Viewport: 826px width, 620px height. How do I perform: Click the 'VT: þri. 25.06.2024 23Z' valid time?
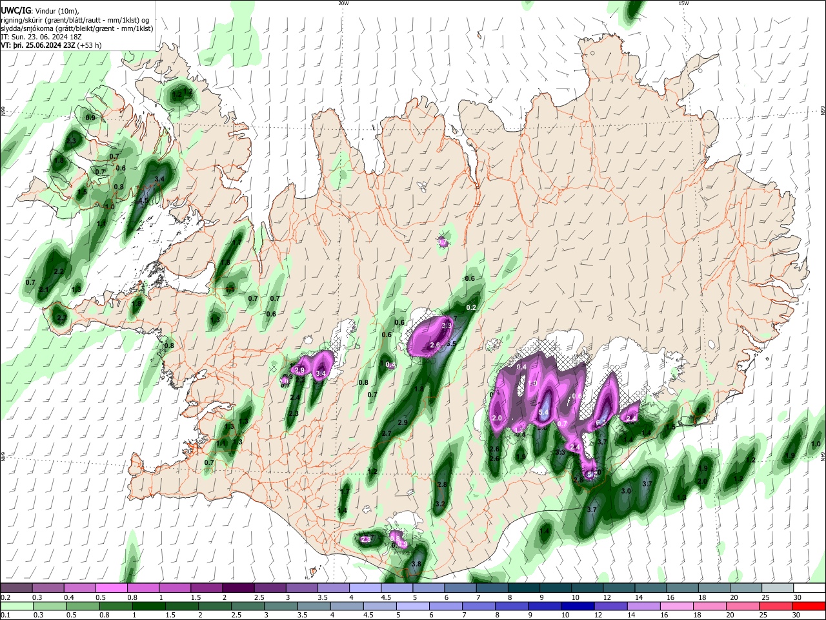[38, 45]
